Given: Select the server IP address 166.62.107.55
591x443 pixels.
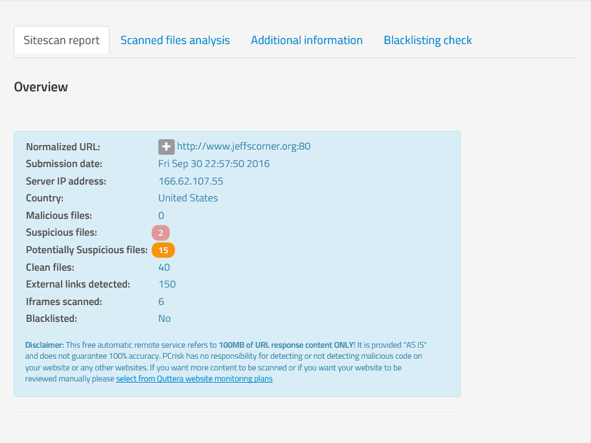Looking at the screenshot, I should coord(191,181).
